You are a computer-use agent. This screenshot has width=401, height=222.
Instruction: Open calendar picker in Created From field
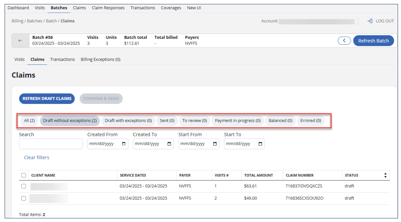[x=124, y=144]
